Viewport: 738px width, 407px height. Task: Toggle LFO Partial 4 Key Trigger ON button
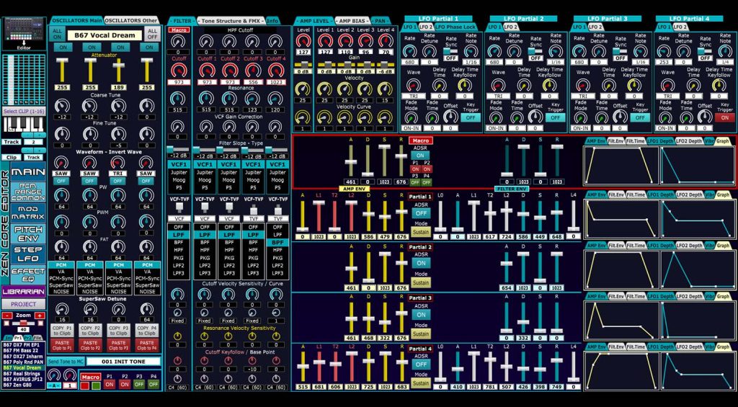coord(723,117)
